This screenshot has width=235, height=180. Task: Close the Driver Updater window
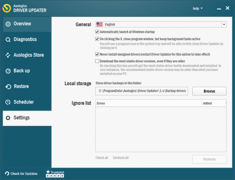pyautogui.click(x=228, y=8)
